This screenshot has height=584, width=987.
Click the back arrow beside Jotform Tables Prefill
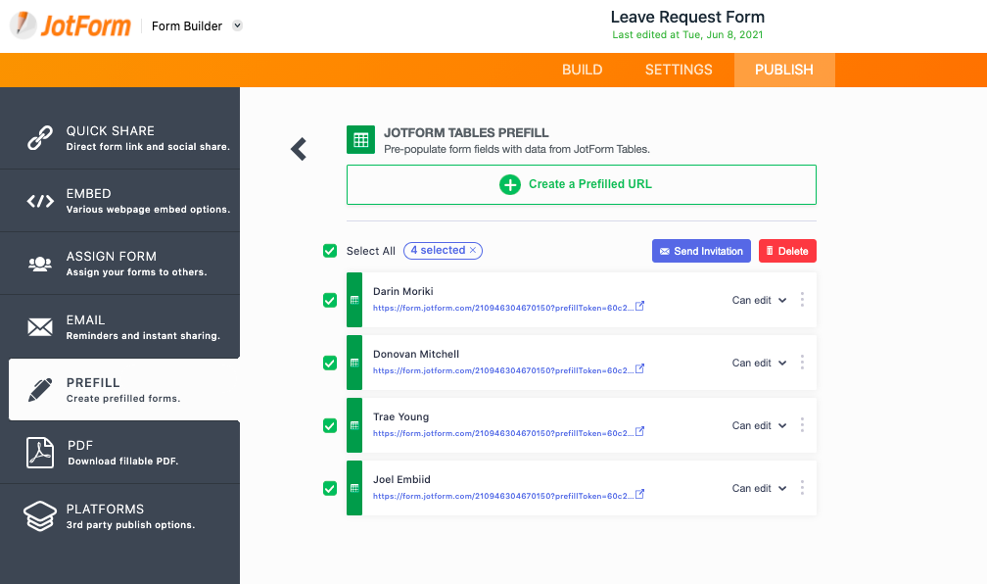[299, 149]
